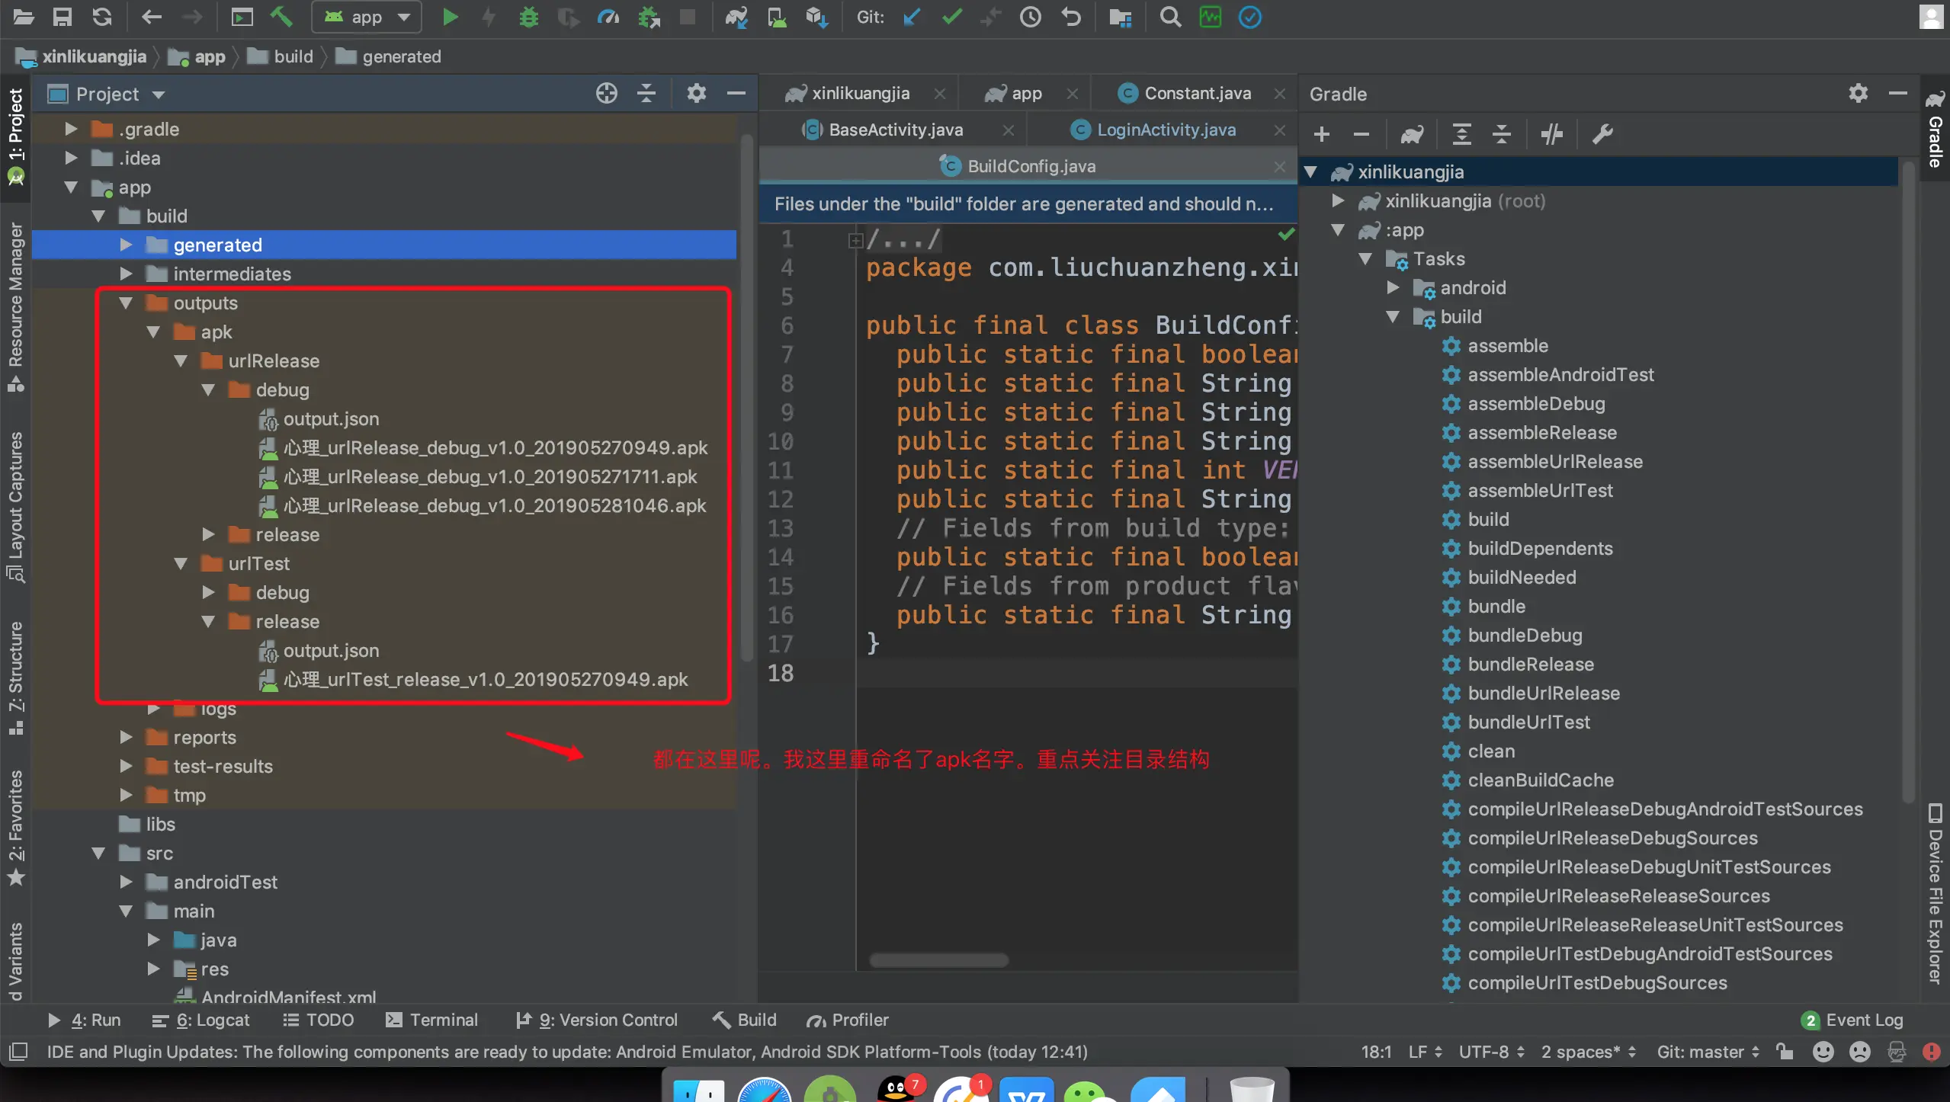Click the Debug app bug icon
Image resolution: width=1950 pixels, height=1102 pixels.
pos(528,17)
